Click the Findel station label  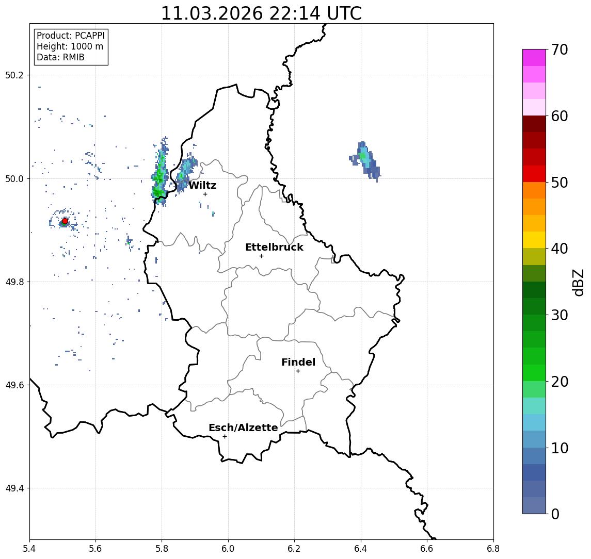coord(298,362)
